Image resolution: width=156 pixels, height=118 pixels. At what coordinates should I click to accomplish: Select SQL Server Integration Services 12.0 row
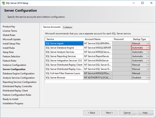(64, 61)
